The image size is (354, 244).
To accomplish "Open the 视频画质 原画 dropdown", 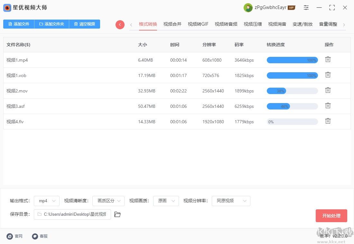I will pyautogui.click(x=166, y=201).
